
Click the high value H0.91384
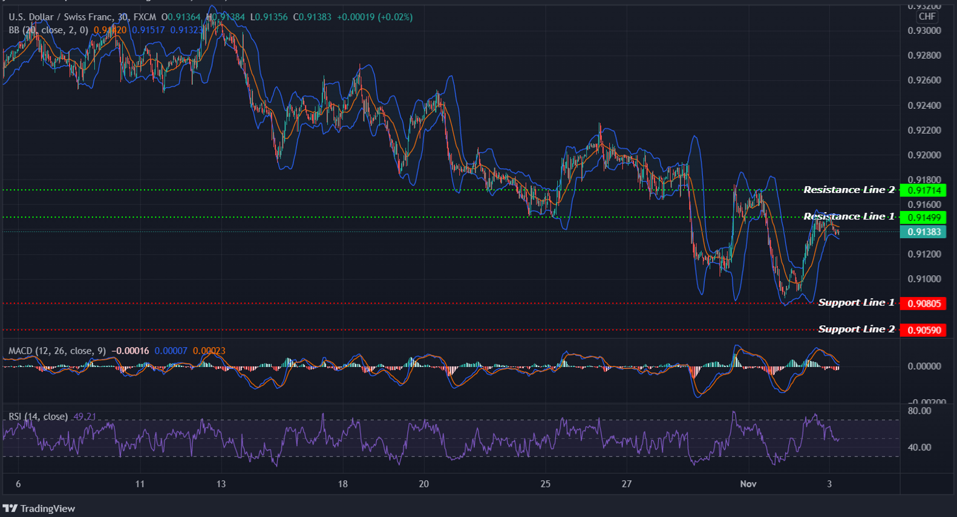tap(226, 17)
